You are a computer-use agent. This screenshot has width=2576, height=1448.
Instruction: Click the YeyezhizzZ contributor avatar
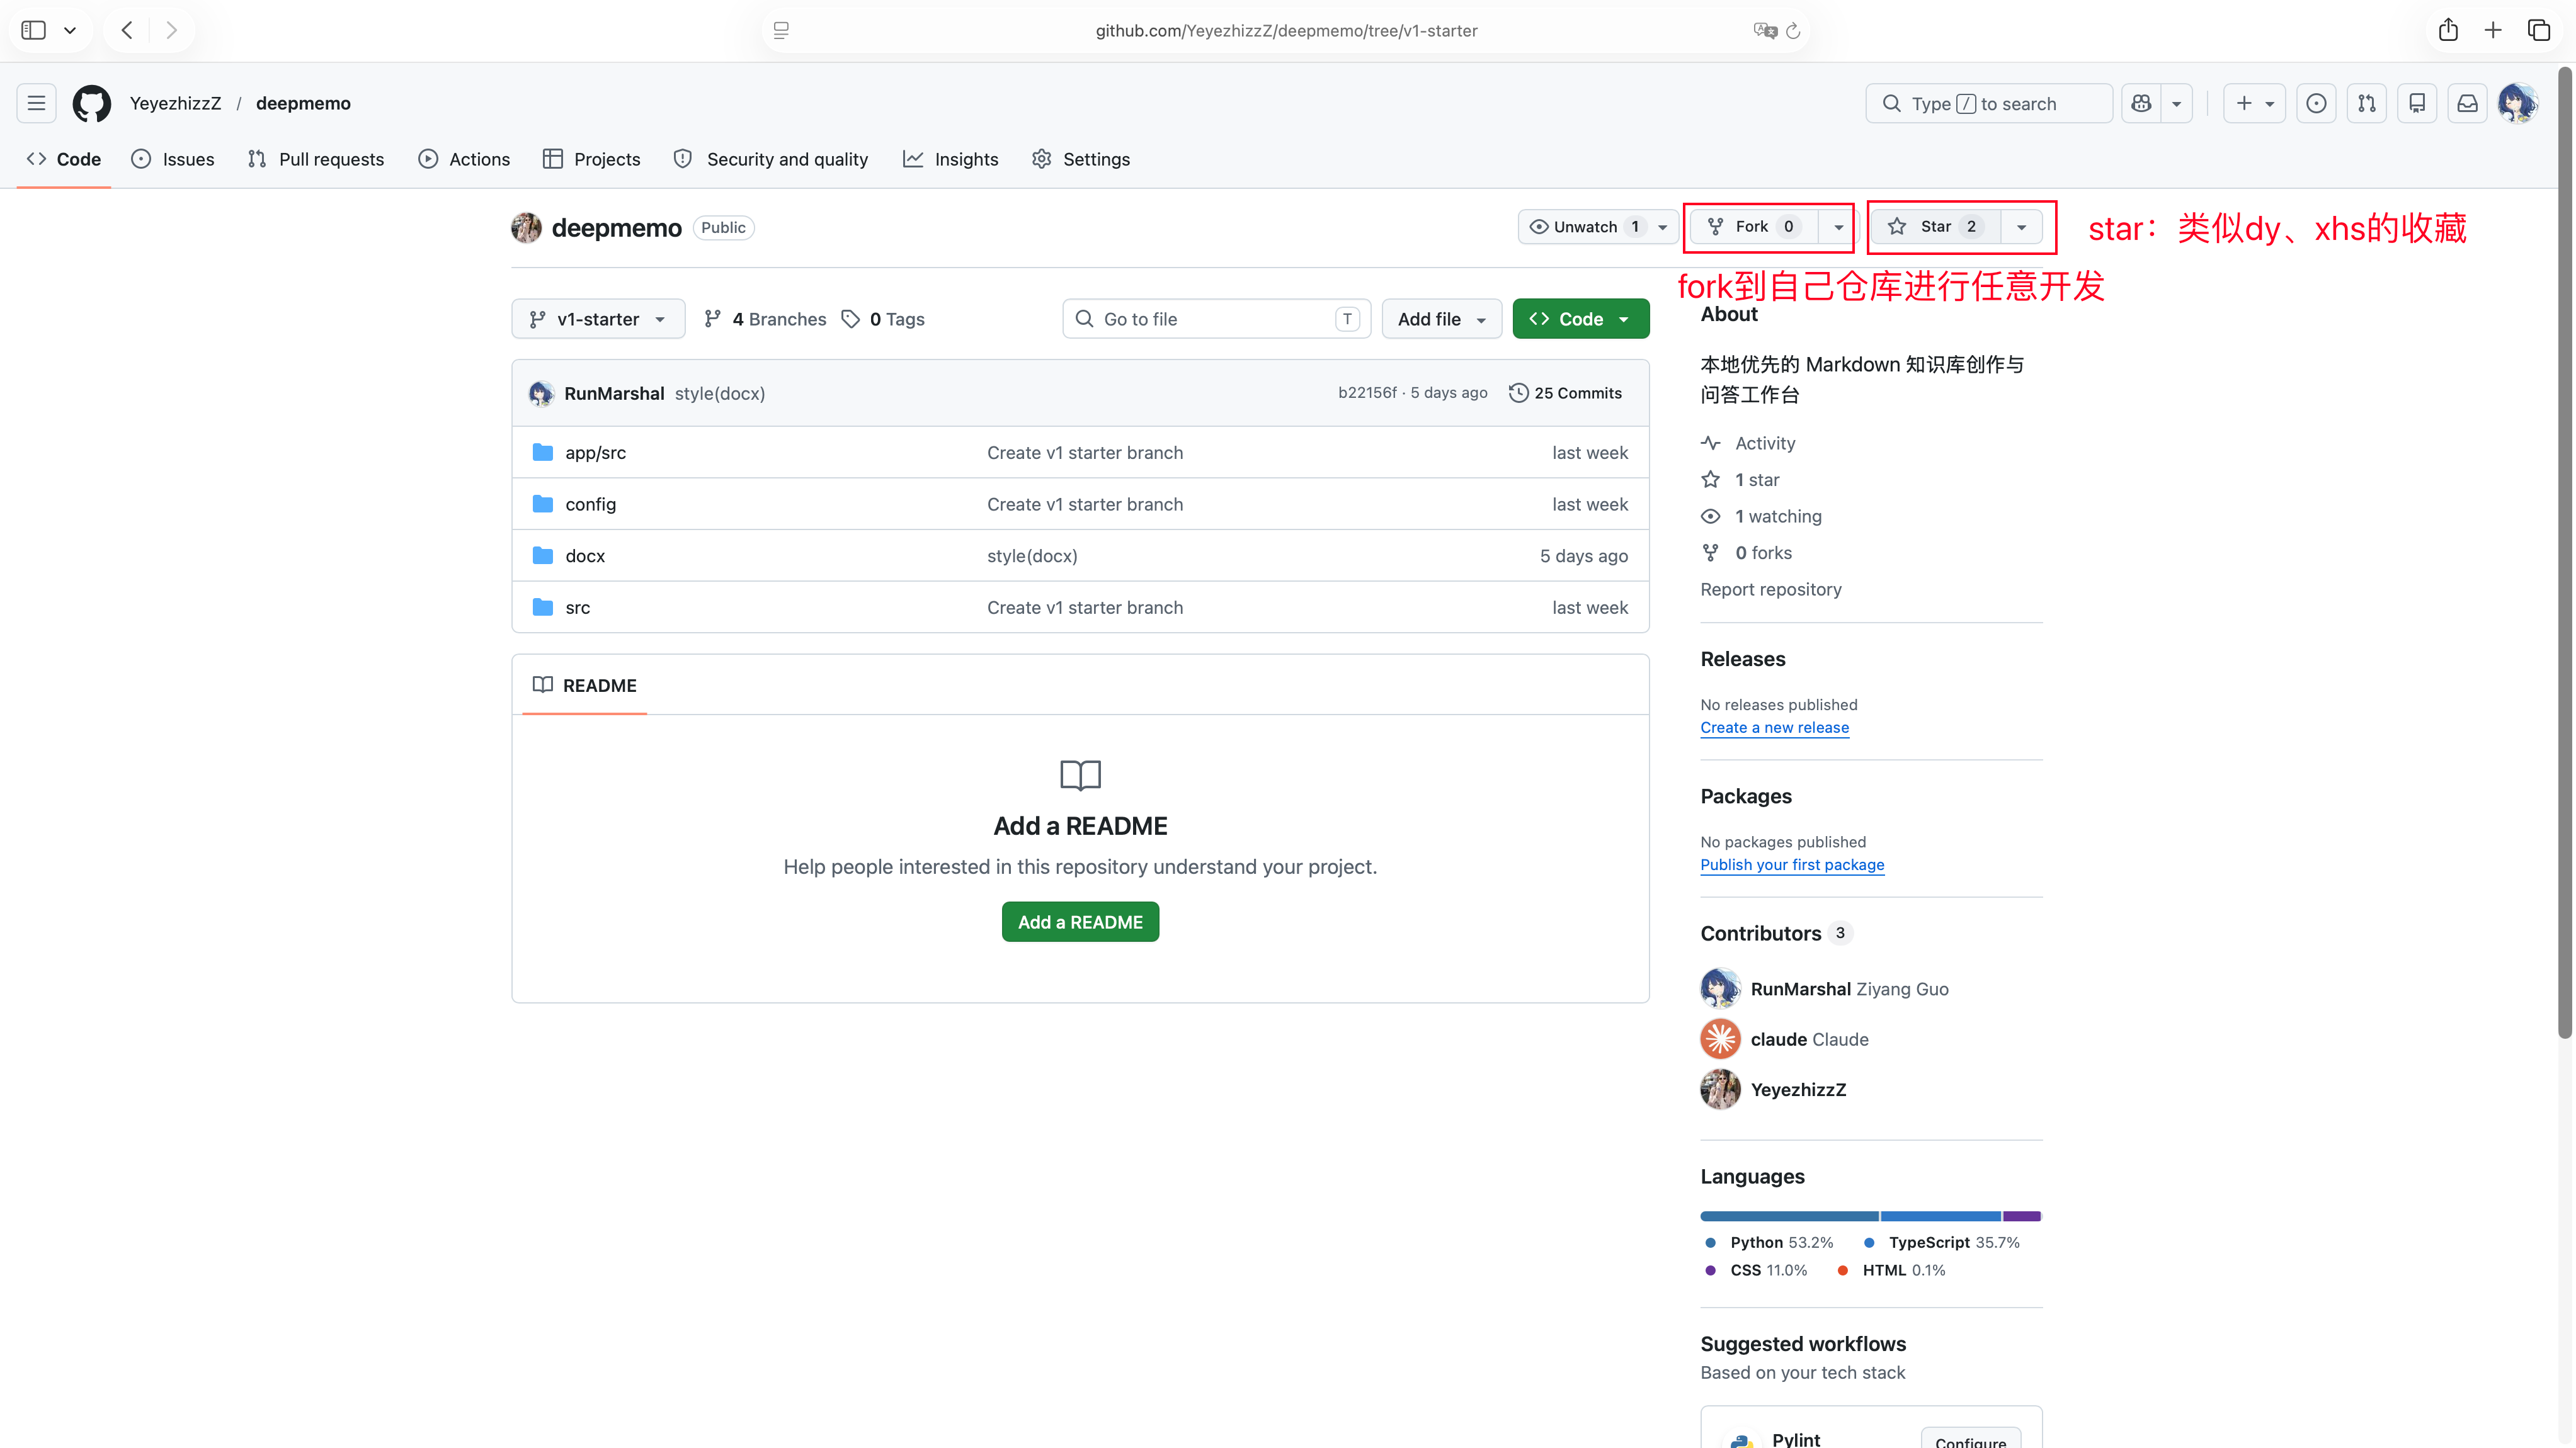(1720, 1089)
